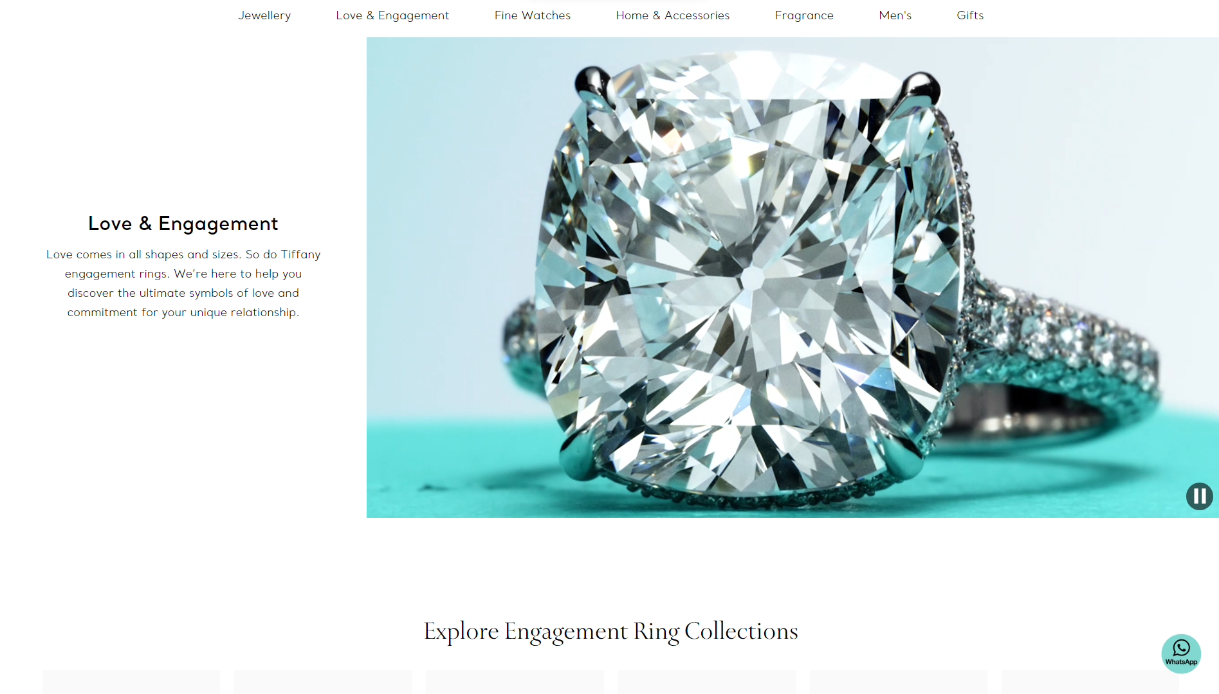The height and width of the screenshot is (694, 1219).
Task: Open the WhatsApp chat button
Action: tap(1181, 654)
